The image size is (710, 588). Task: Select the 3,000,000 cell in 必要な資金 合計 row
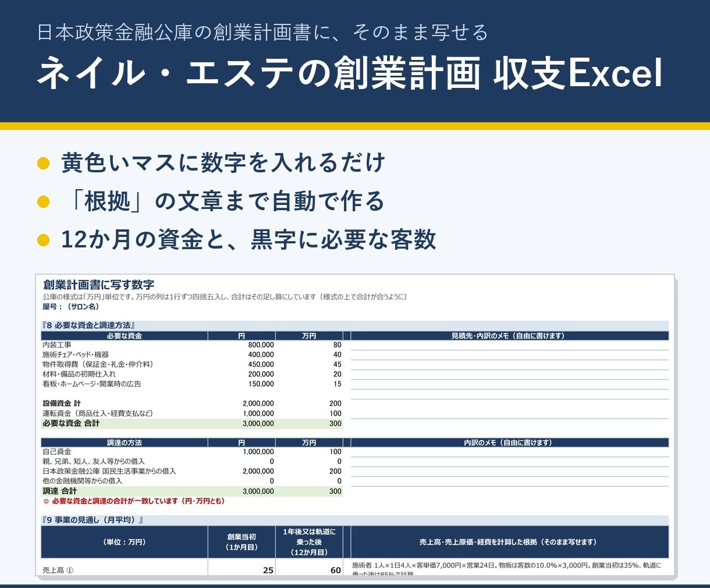[258, 423]
